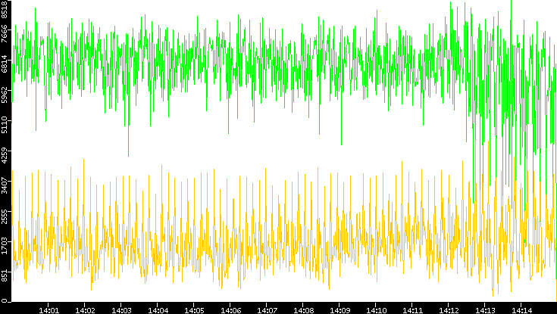Click the 14:11 time axis label
Screen dimensions: 557x314
412,310
